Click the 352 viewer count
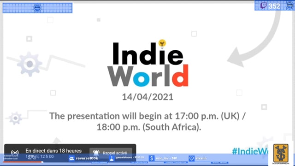This screenshot has height=166, width=295. [x=274, y=6]
